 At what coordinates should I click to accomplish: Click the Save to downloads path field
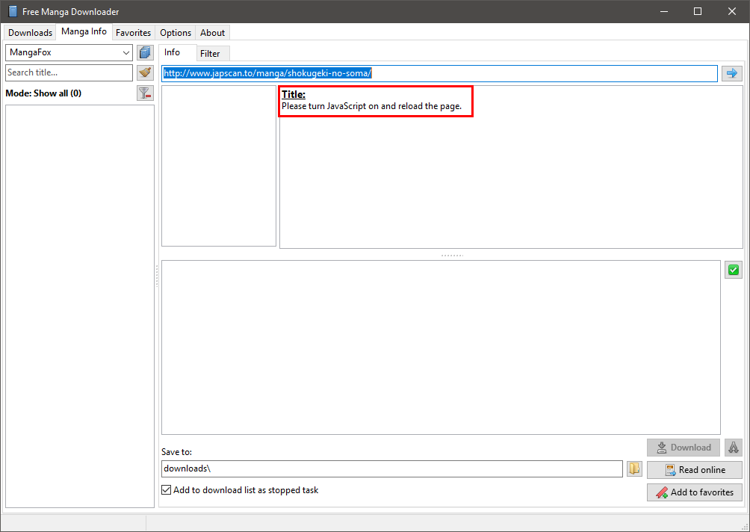point(391,468)
